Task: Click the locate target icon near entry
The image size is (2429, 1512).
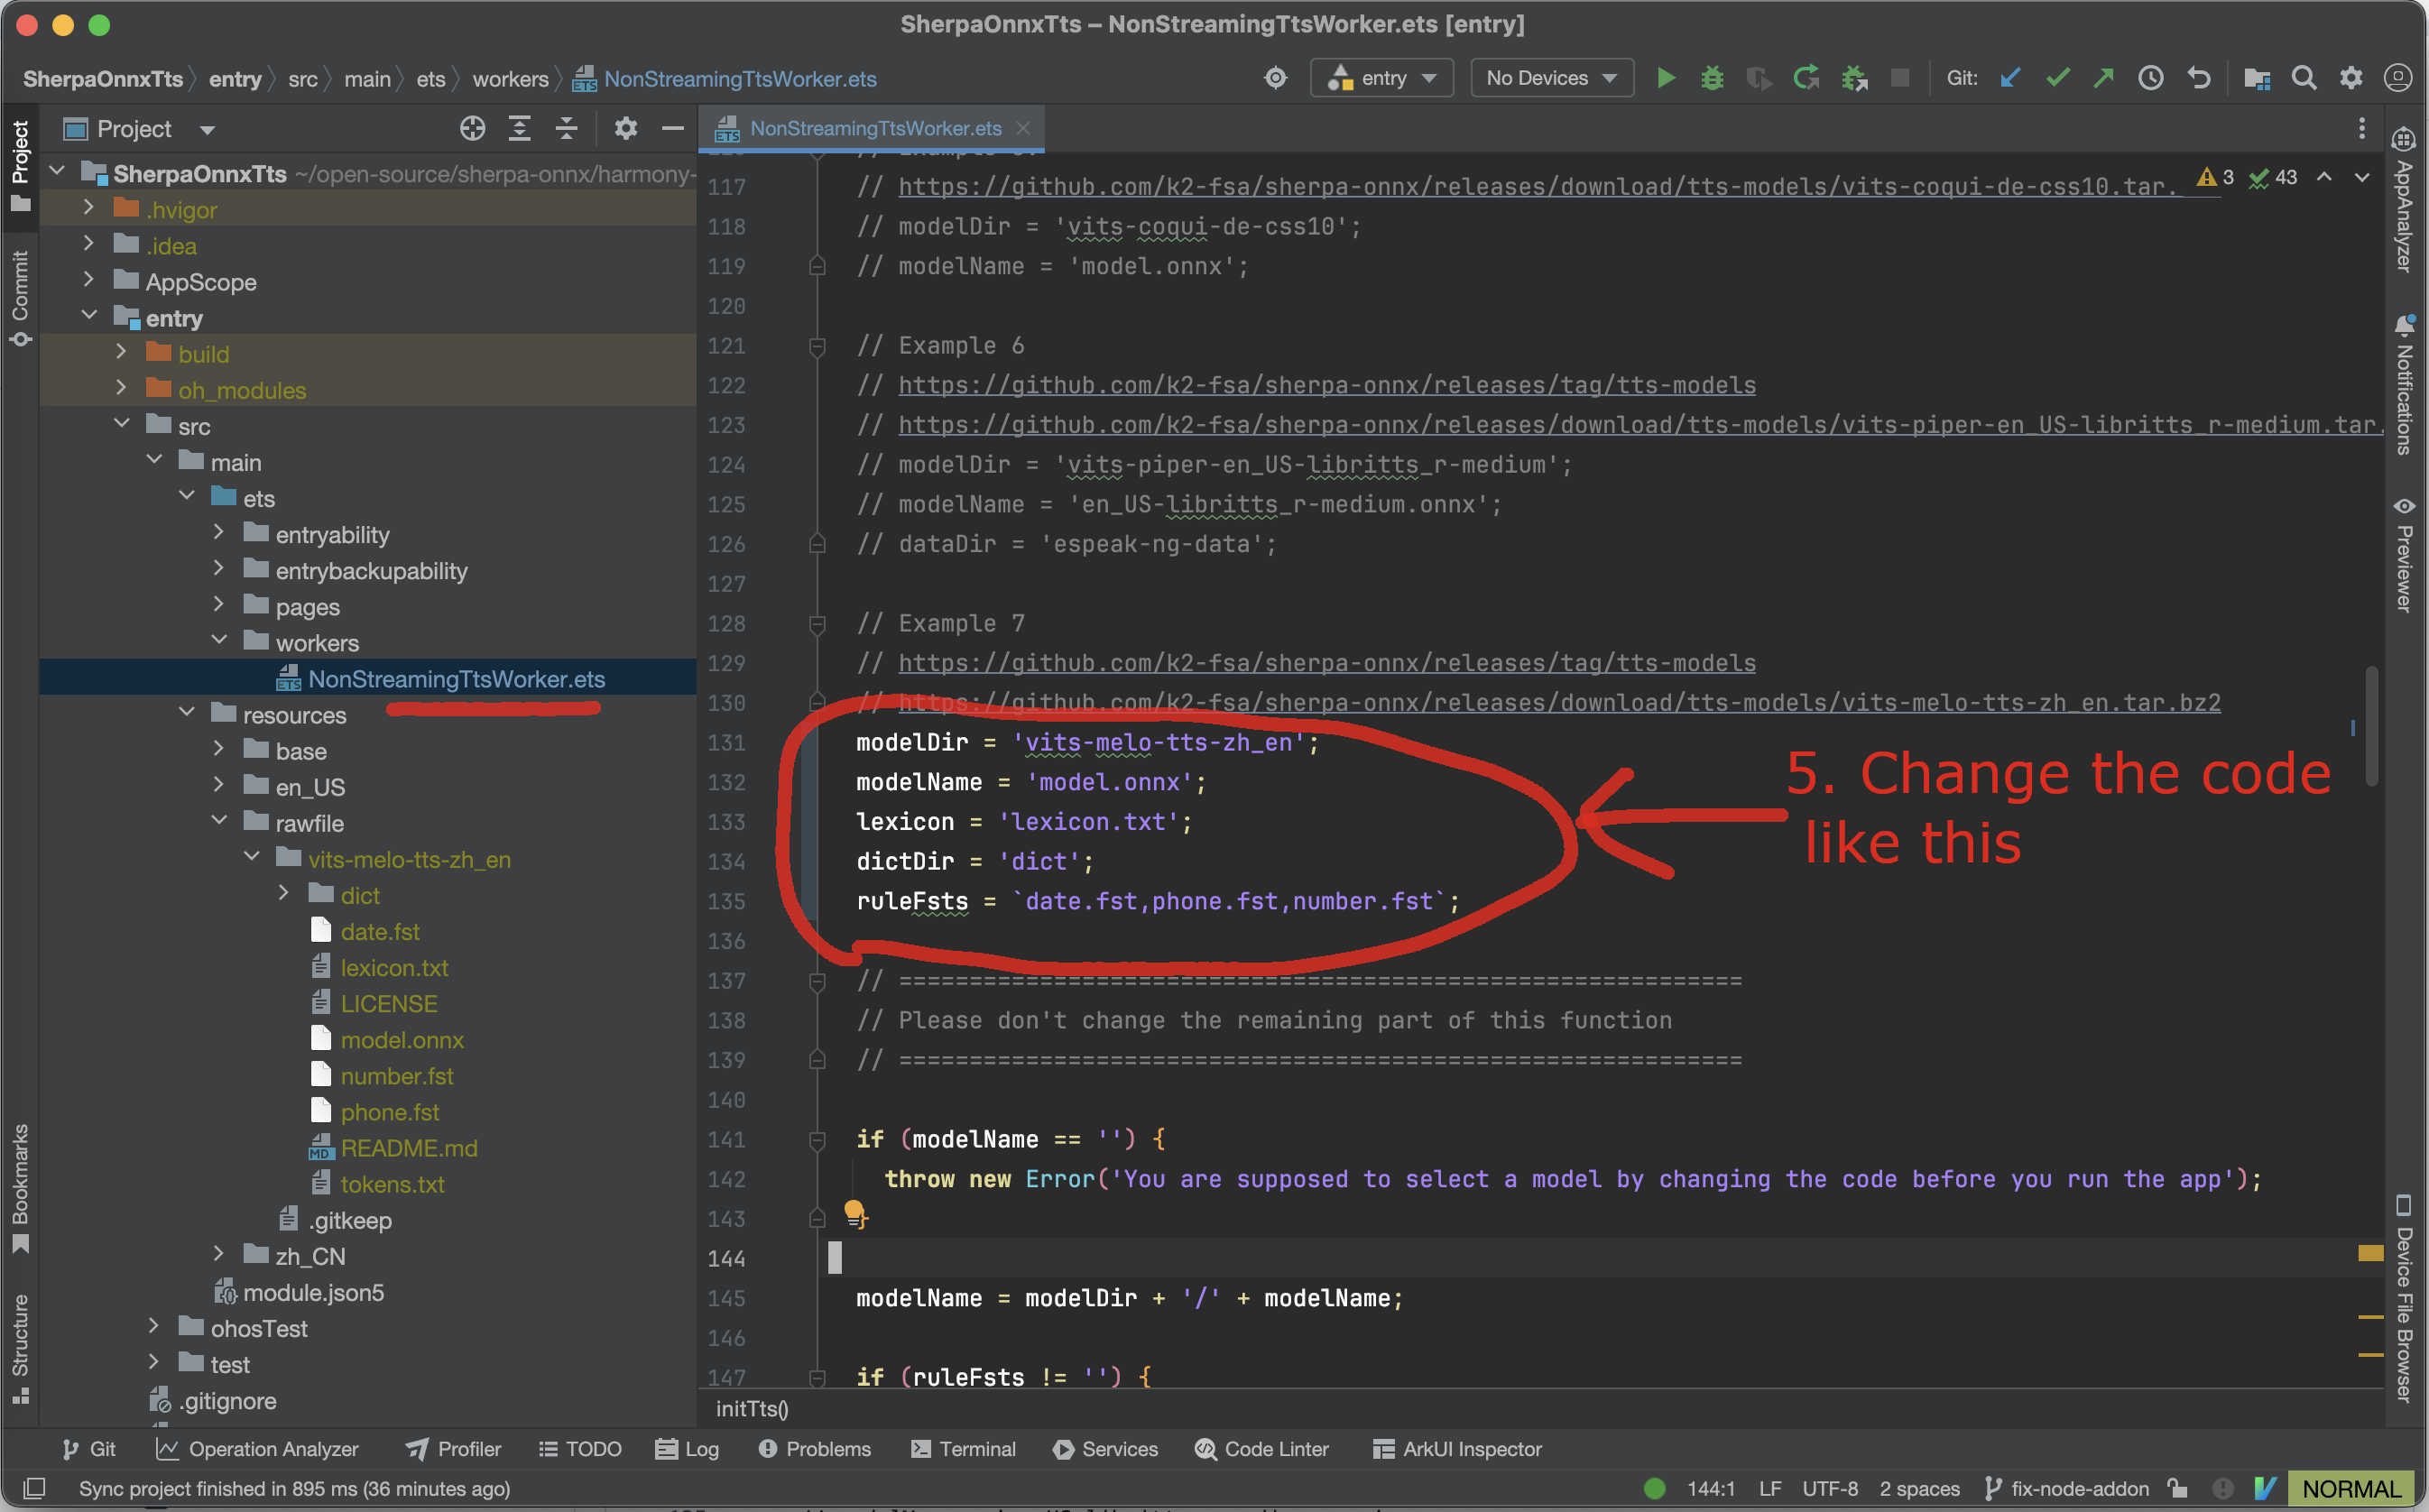Action: 1276,78
